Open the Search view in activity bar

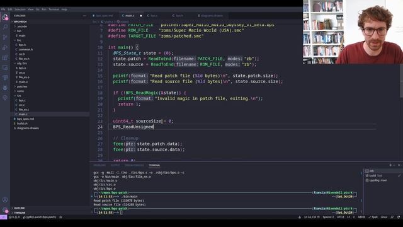pos(5,27)
